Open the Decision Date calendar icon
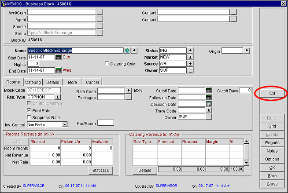 point(209,104)
